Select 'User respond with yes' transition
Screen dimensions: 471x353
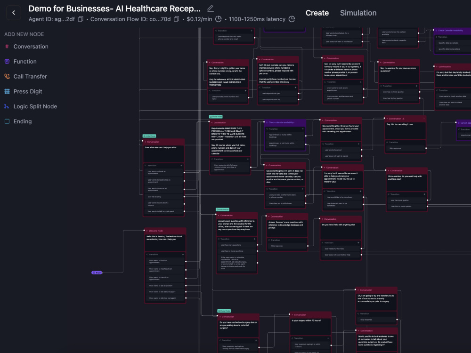point(278,93)
